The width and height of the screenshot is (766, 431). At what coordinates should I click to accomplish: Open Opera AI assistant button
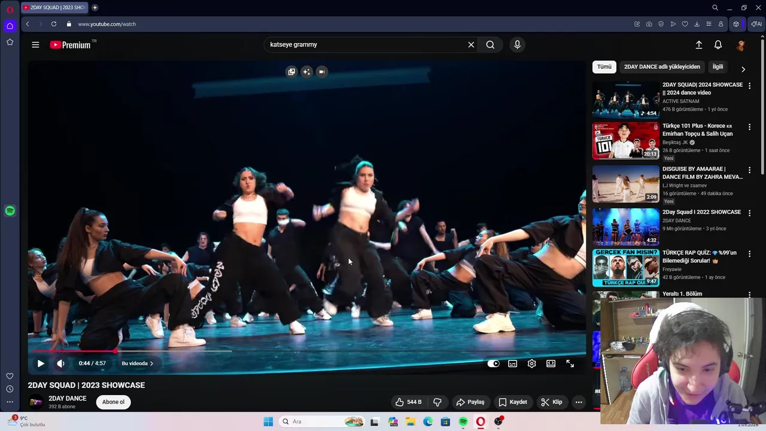(x=756, y=24)
